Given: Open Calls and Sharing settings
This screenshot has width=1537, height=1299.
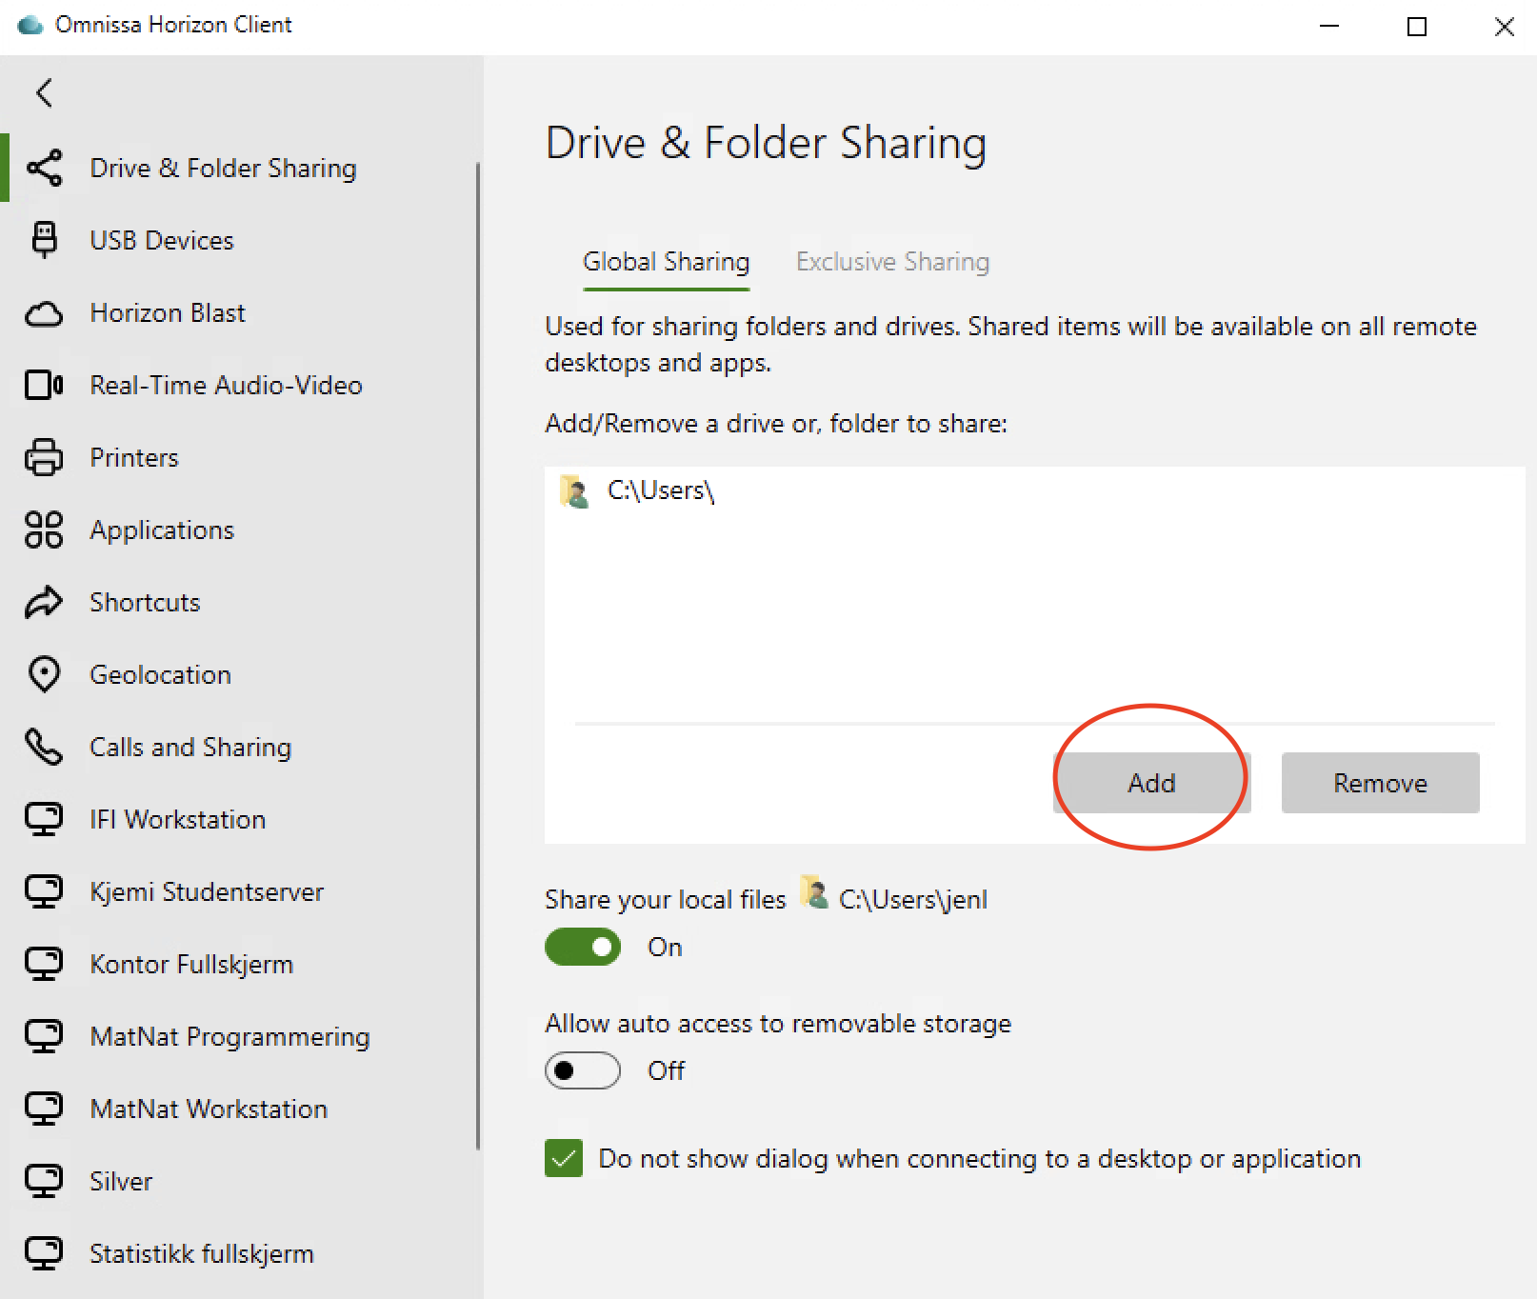Looking at the screenshot, I should [242, 747].
